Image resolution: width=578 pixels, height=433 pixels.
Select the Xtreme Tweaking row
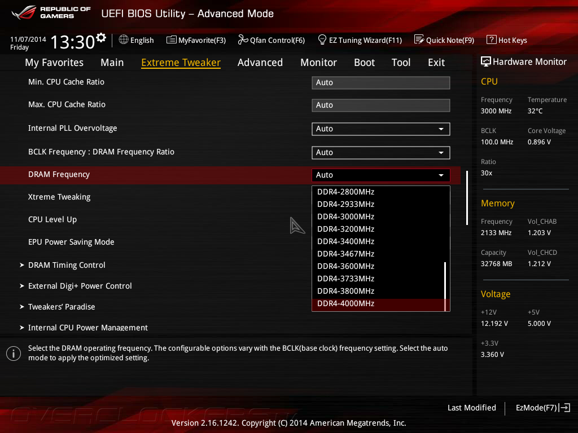tap(59, 197)
